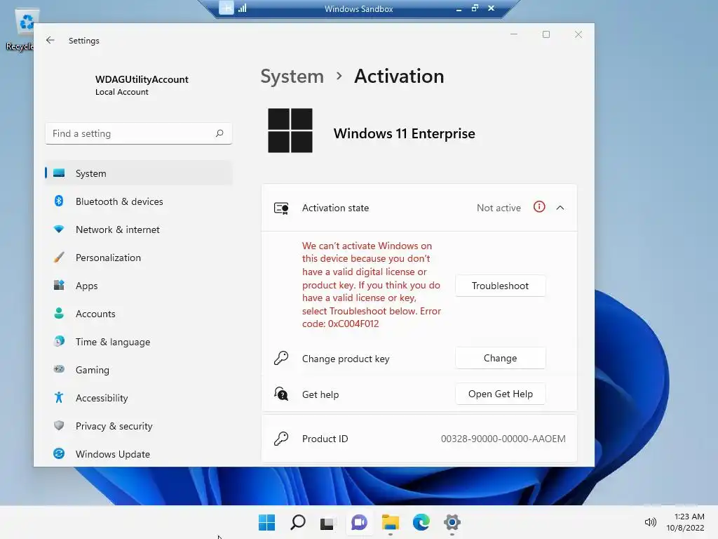
Task: Focus the Find a setting search box
Action: (x=139, y=133)
